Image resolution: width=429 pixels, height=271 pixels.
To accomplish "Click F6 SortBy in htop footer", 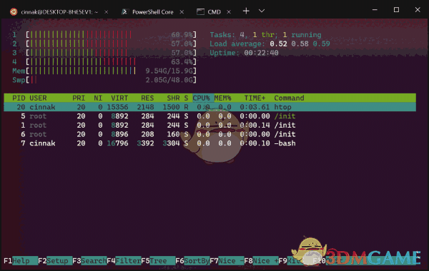I will click(192, 261).
